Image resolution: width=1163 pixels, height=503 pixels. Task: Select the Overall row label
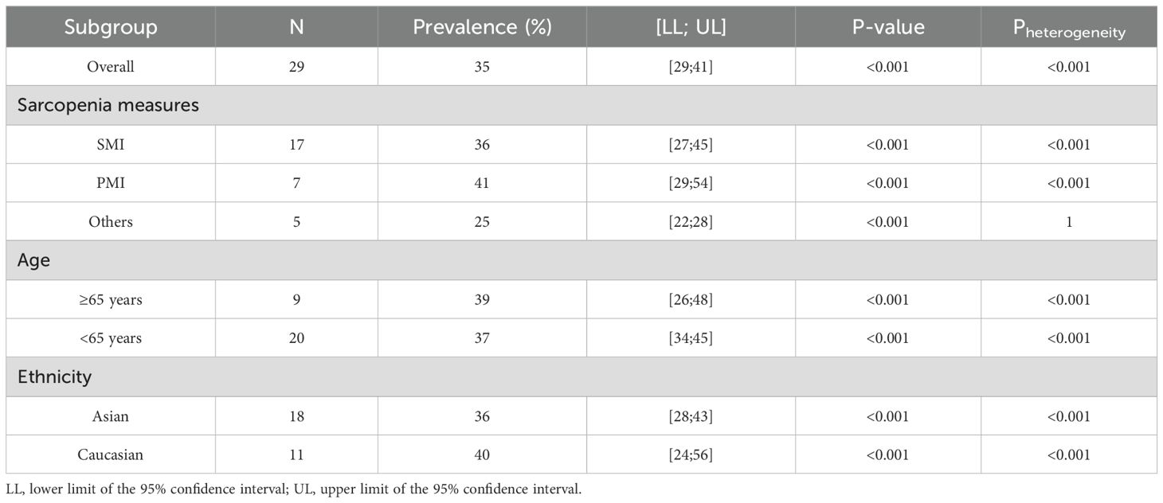tap(111, 67)
